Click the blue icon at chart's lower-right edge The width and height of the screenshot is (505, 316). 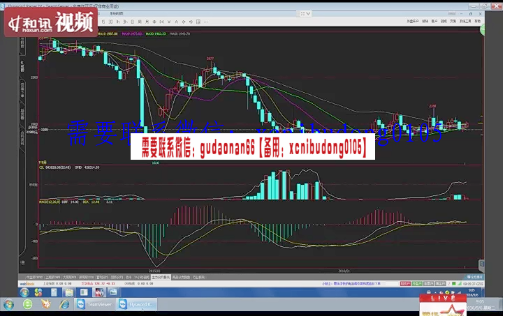481,264
